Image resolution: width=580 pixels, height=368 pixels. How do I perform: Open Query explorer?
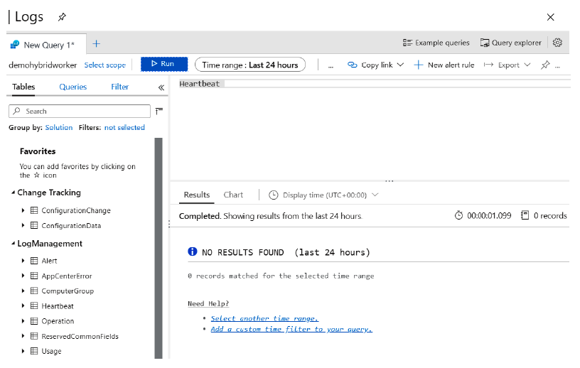tap(510, 43)
